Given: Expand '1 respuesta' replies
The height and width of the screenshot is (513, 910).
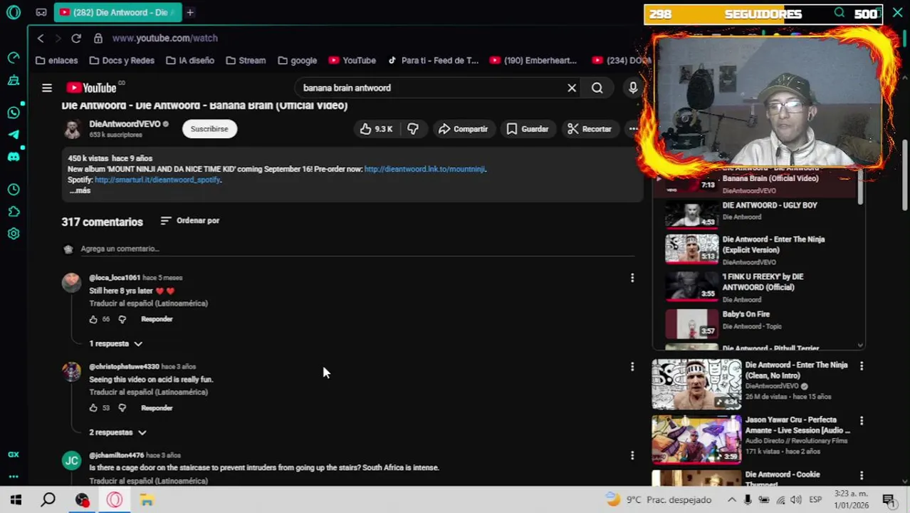Looking at the screenshot, I should 116,343.
